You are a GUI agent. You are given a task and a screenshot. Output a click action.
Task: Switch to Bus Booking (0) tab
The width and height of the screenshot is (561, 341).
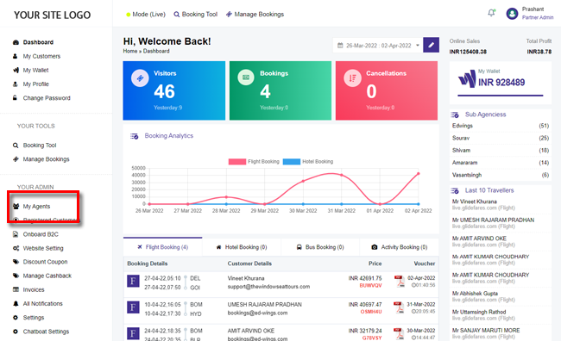320,247
